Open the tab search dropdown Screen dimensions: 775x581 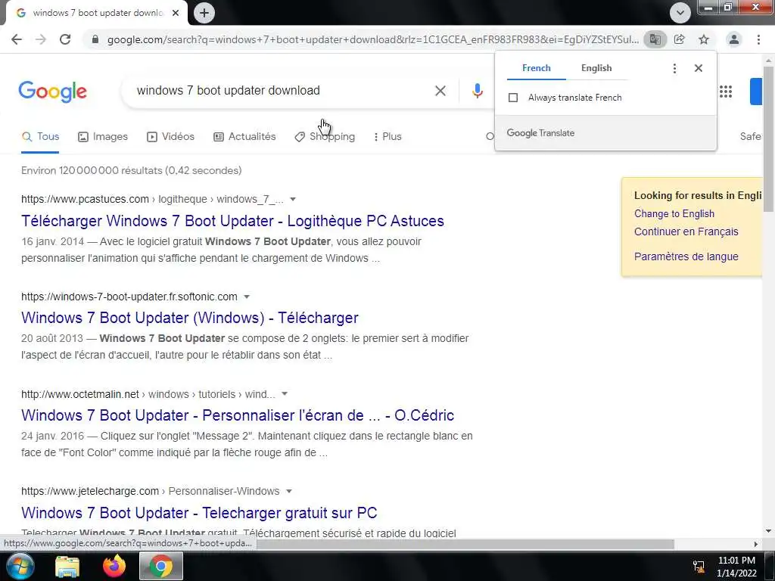click(x=680, y=13)
